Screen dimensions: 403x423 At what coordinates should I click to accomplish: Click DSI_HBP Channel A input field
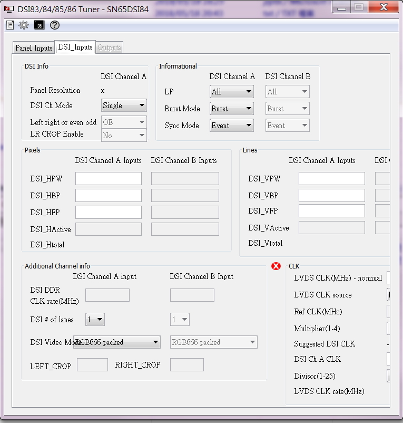point(109,195)
